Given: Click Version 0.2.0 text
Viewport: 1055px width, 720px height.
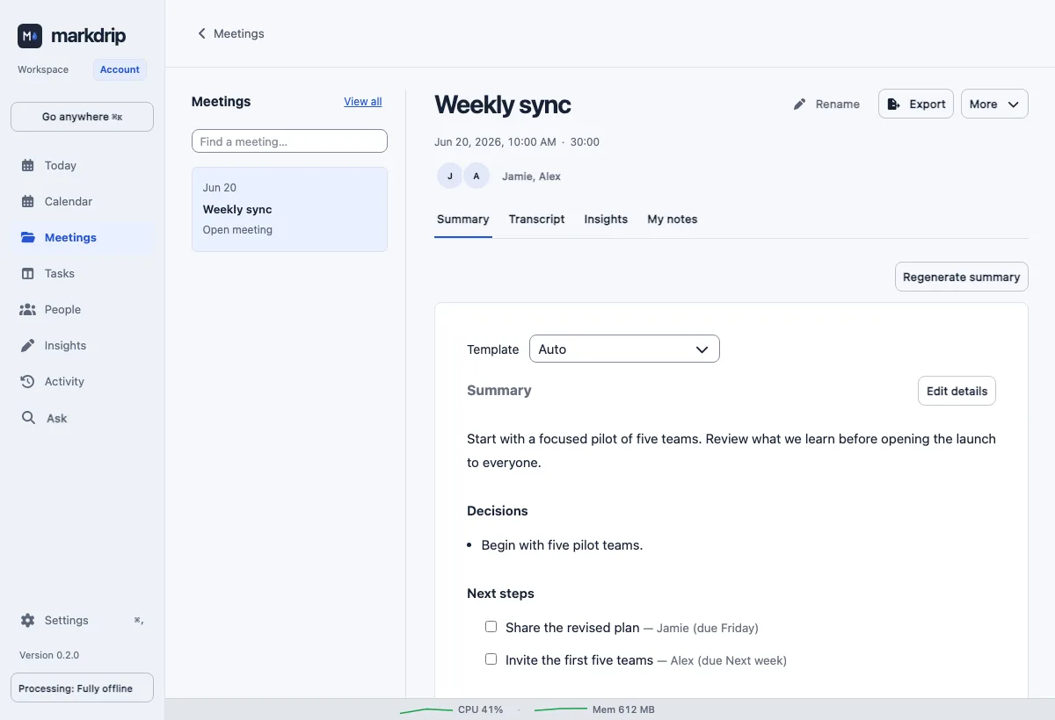Looking at the screenshot, I should pos(49,655).
